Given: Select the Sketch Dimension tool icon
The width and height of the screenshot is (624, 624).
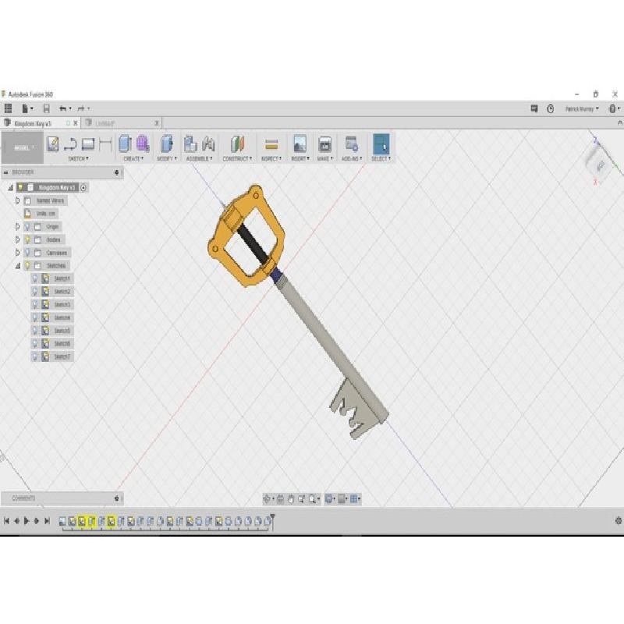Looking at the screenshot, I should pos(105,144).
